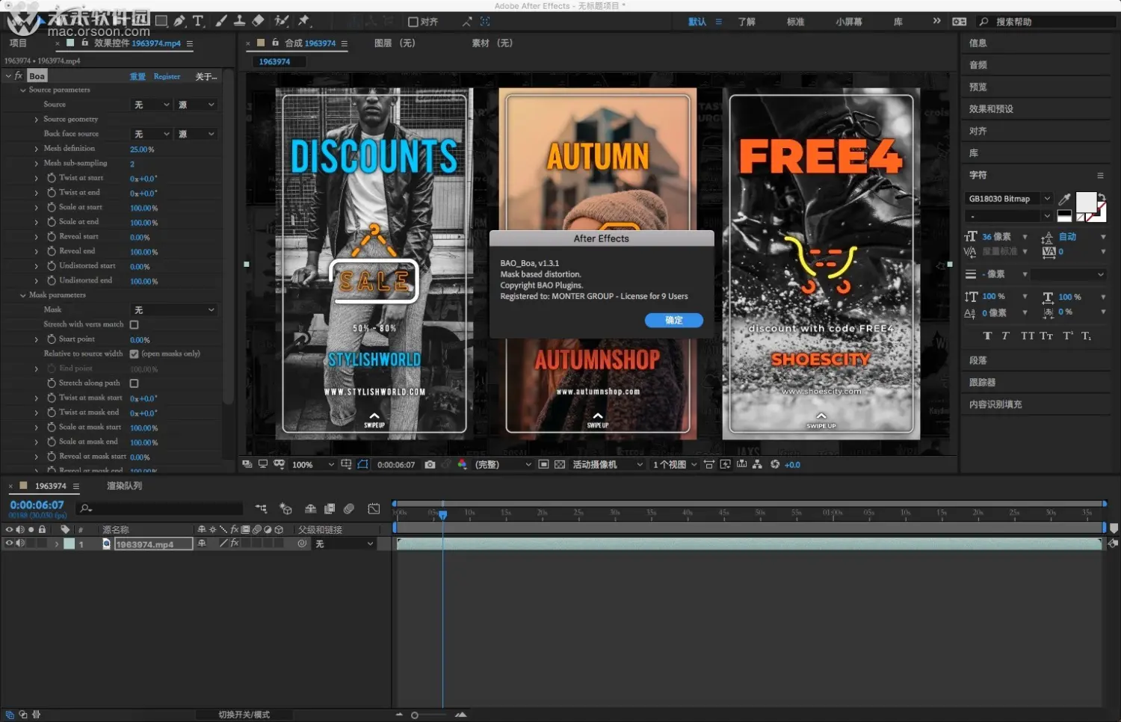
Task: Switch to the 渲染队列 render queue tab
Action: [124, 486]
